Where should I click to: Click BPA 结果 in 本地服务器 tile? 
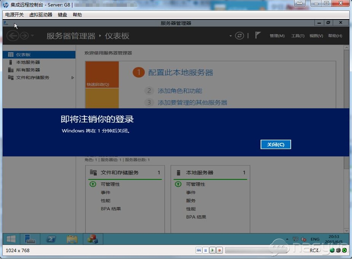(196, 217)
